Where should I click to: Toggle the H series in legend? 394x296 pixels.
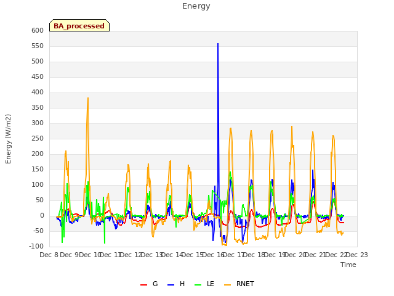click(x=176, y=284)
